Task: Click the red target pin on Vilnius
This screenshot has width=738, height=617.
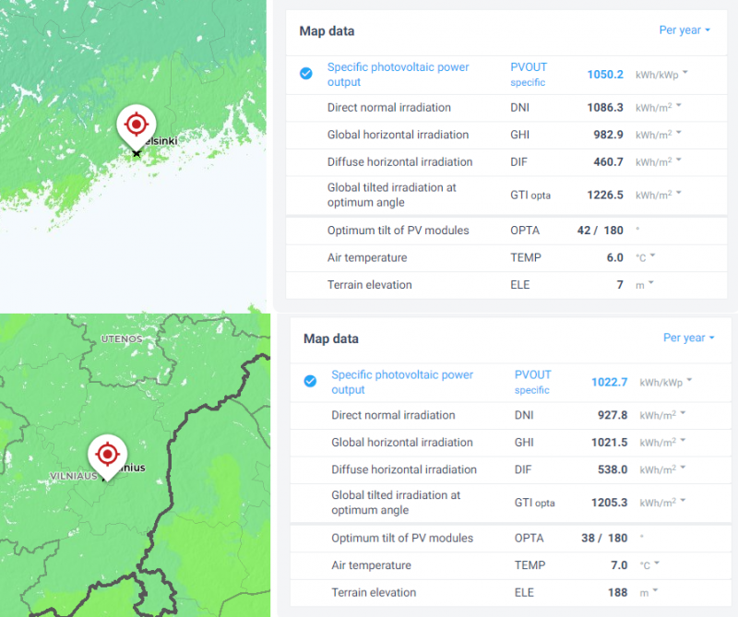Action: [107, 453]
